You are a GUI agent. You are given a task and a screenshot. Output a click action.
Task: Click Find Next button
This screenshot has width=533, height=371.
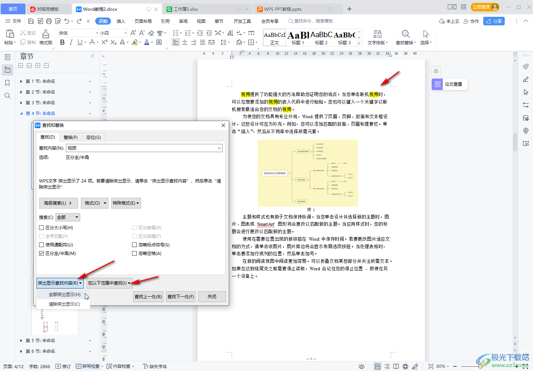coord(181,296)
